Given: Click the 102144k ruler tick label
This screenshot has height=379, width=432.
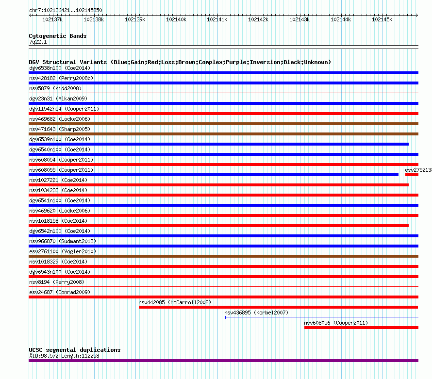Looking at the screenshot, I should pos(341,19).
